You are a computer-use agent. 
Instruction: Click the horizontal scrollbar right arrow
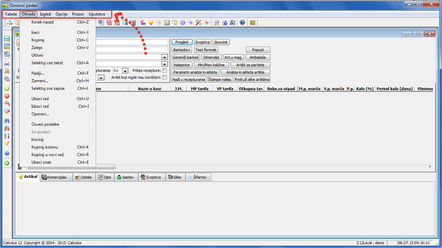pyautogui.click(x=430, y=166)
